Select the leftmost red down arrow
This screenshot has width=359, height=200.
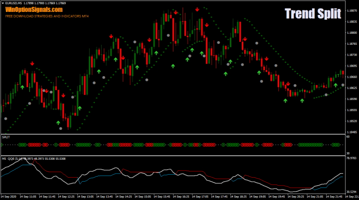(32, 63)
